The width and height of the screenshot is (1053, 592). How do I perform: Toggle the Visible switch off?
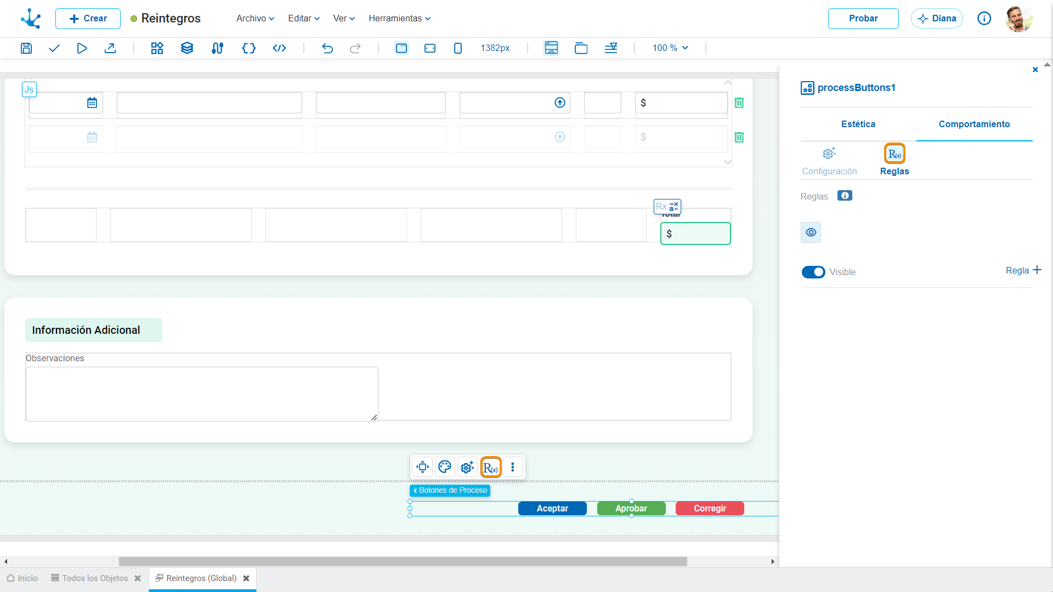[813, 272]
